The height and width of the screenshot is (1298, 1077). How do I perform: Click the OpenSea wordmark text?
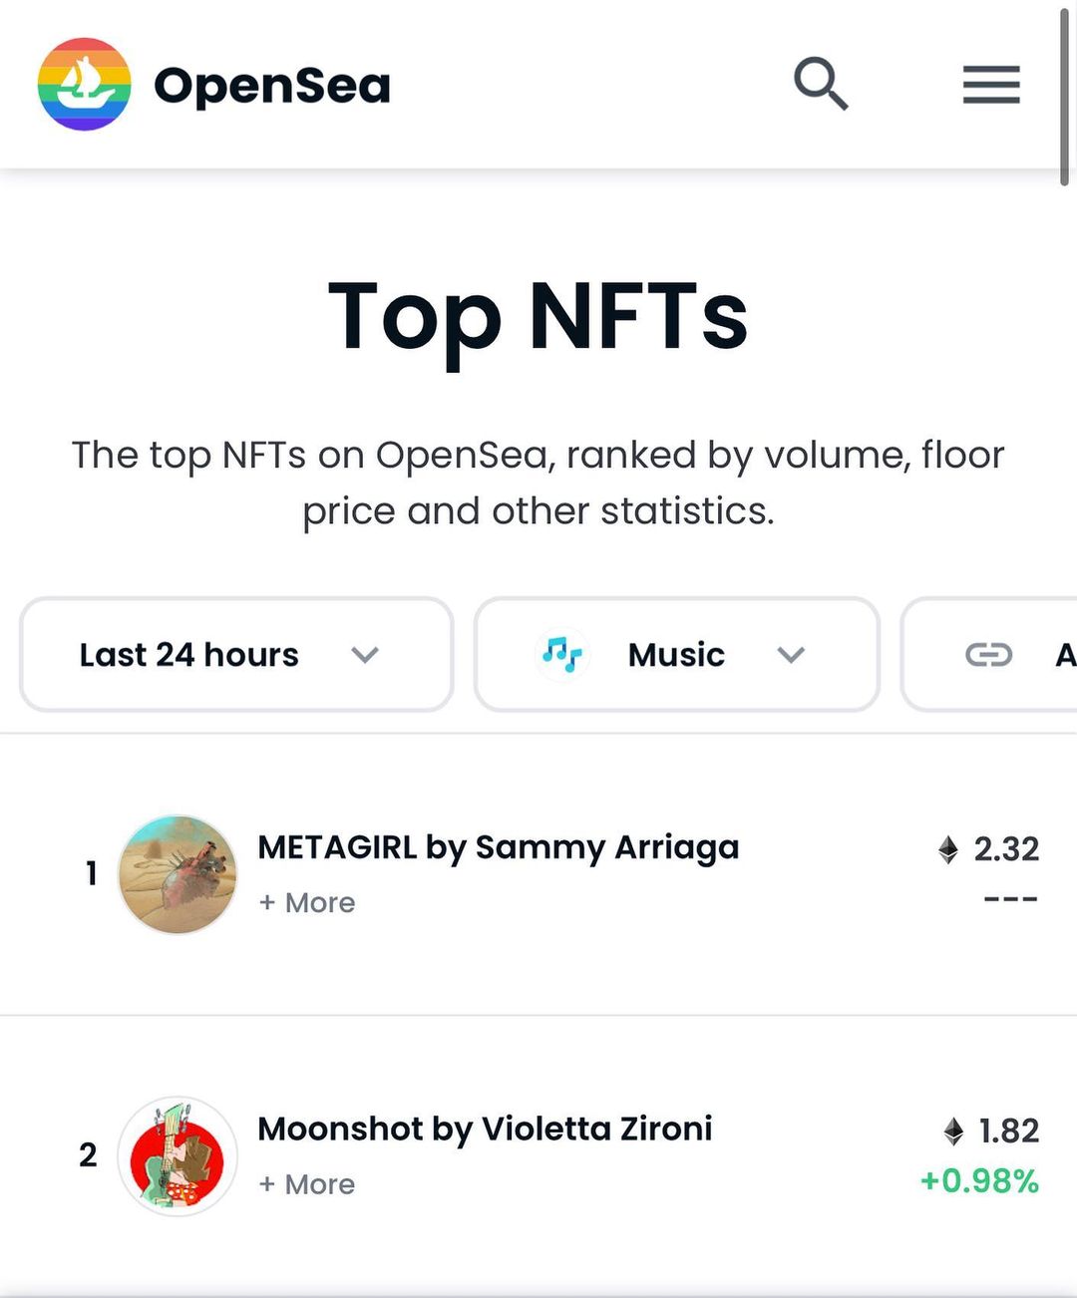[272, 86]
